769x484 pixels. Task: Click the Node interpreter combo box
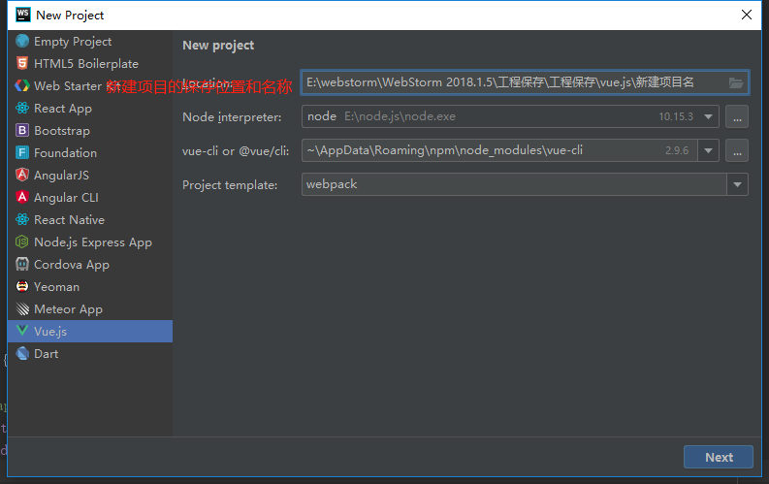pos(510,116)
